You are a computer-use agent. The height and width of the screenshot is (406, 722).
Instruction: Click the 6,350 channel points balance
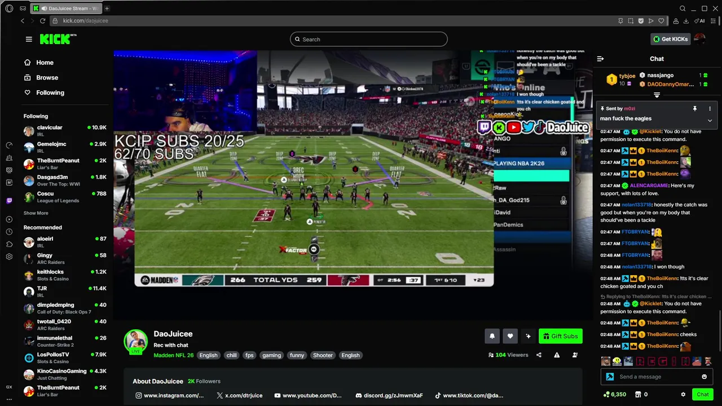[x=615, y=395]
